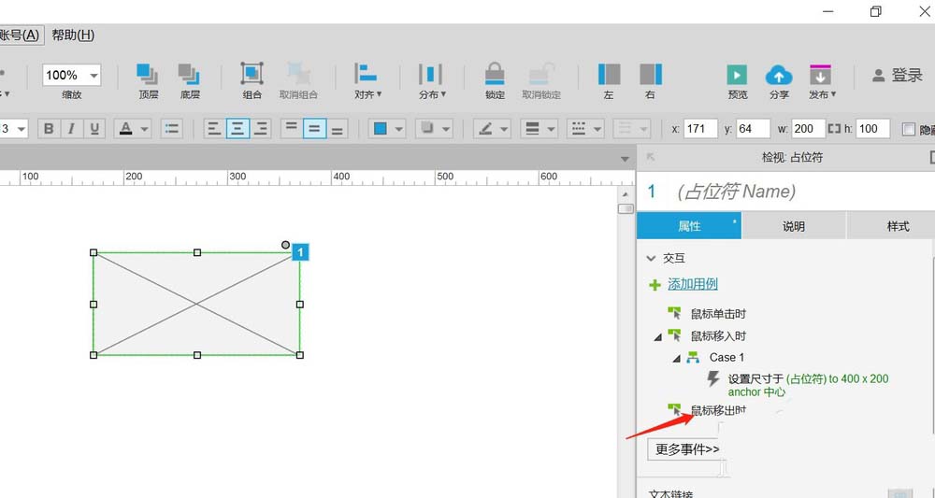Click the x position input field
The height and width of the screenshot is (498, 935).
pyautogui.click(x=700, y=129)
